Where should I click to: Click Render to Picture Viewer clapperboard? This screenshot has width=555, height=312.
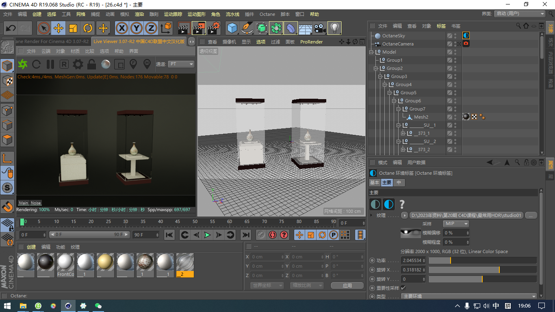199,28
